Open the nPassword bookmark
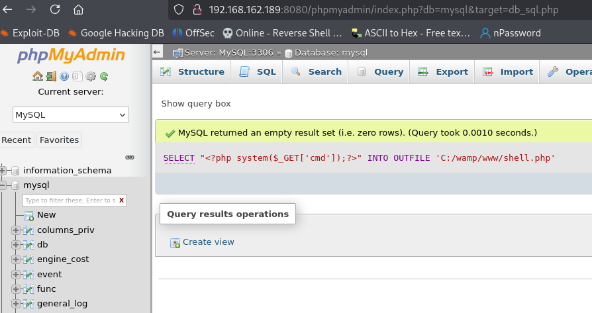Viewport: 592px width, 313px height. point(510,33)
